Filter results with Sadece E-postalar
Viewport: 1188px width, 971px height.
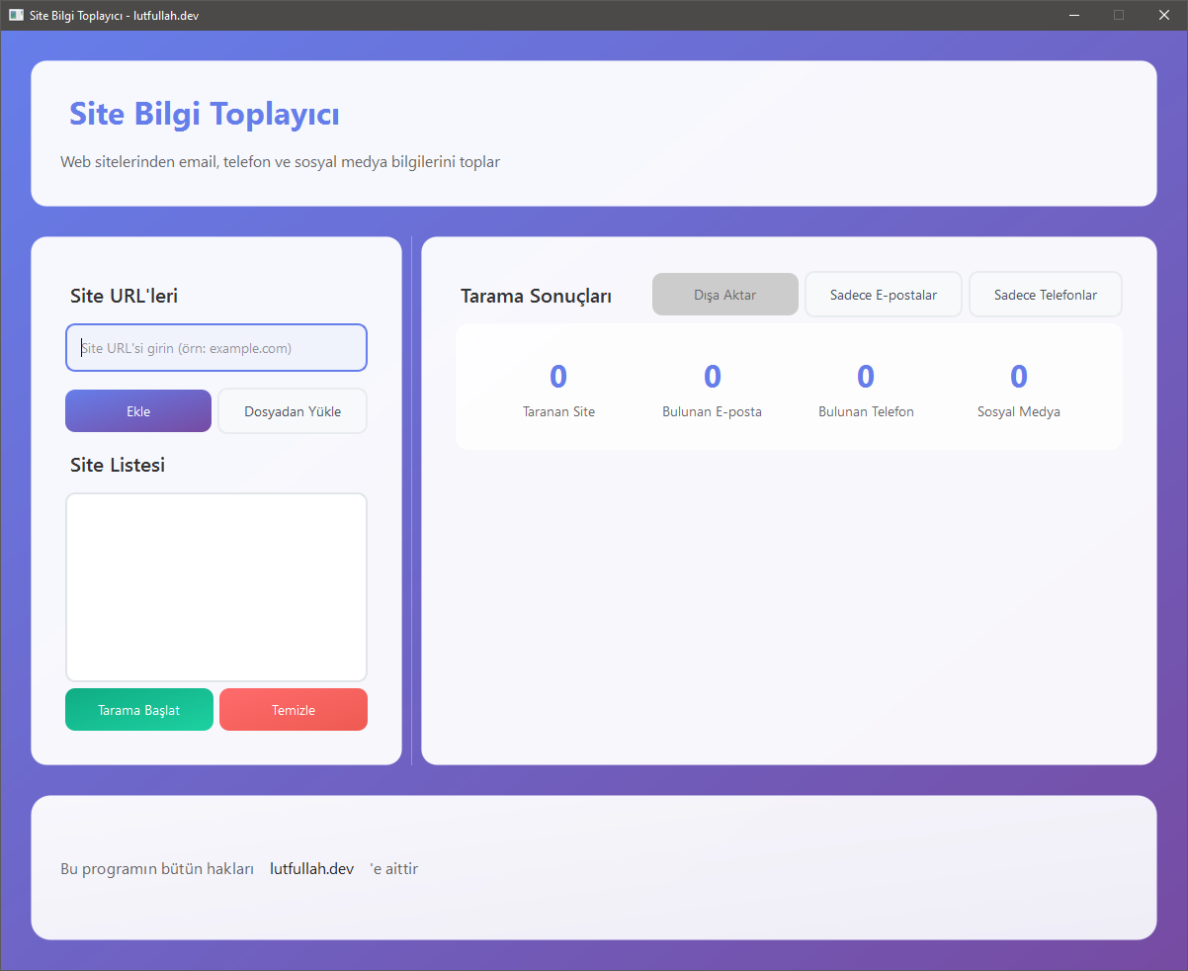pos(883,294)
